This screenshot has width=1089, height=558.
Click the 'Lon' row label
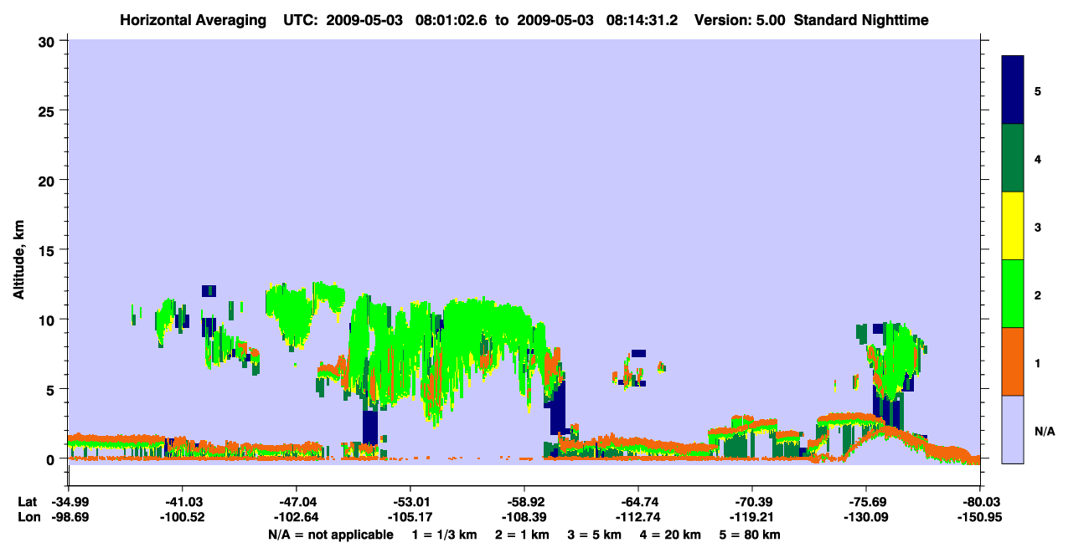pos(28,517)
